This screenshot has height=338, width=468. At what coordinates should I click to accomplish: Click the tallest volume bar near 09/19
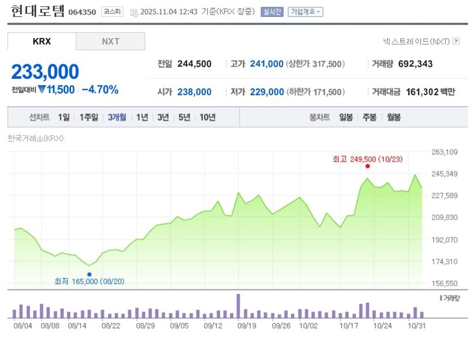238,306
